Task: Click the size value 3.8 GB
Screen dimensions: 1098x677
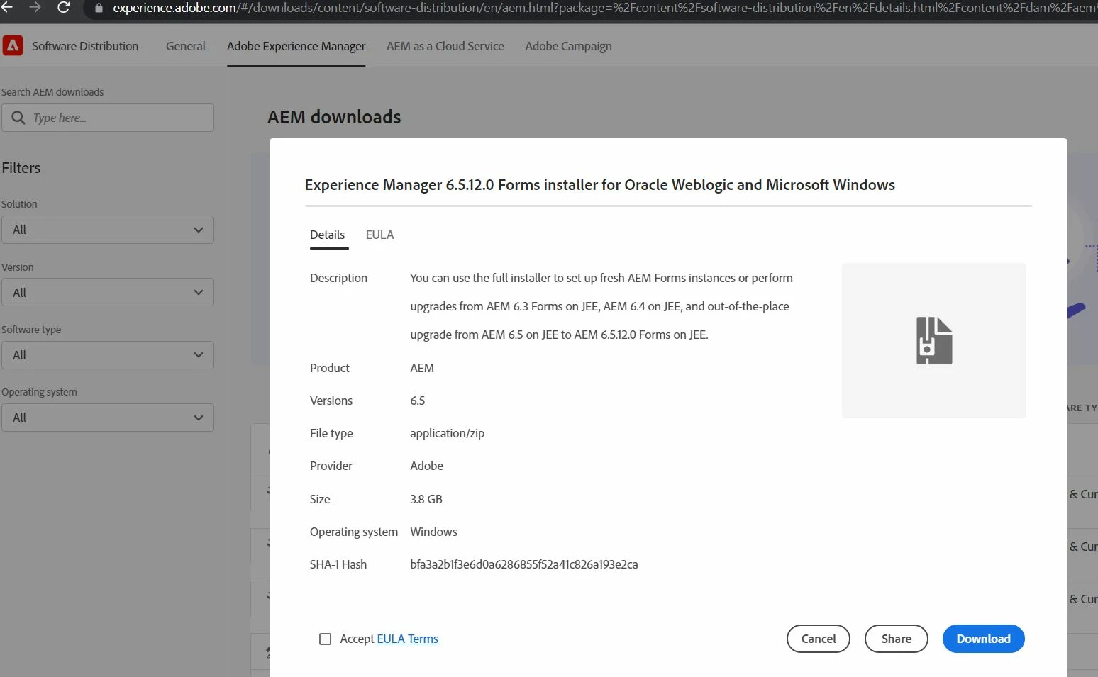Action: pyautogui.click(x=426, y=499)
